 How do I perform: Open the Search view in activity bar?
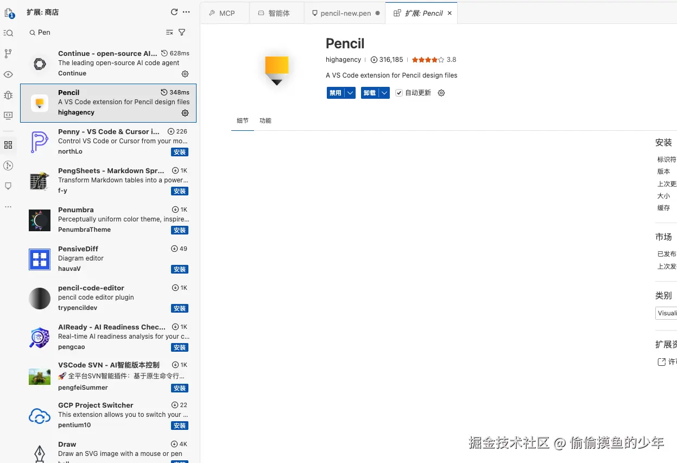click(x=8, y=33)
